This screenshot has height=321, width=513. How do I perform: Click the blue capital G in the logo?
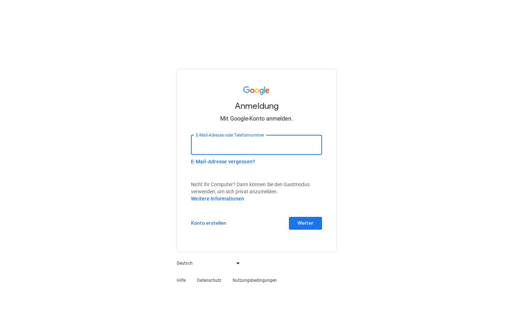pyautogui.click(x=247, y=90)
